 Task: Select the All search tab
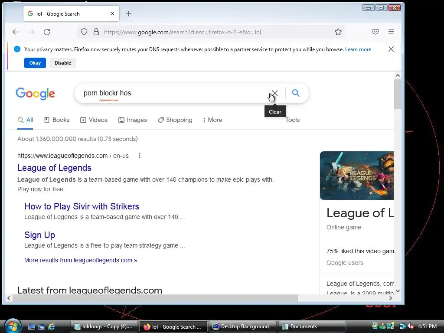coord(25,120)
